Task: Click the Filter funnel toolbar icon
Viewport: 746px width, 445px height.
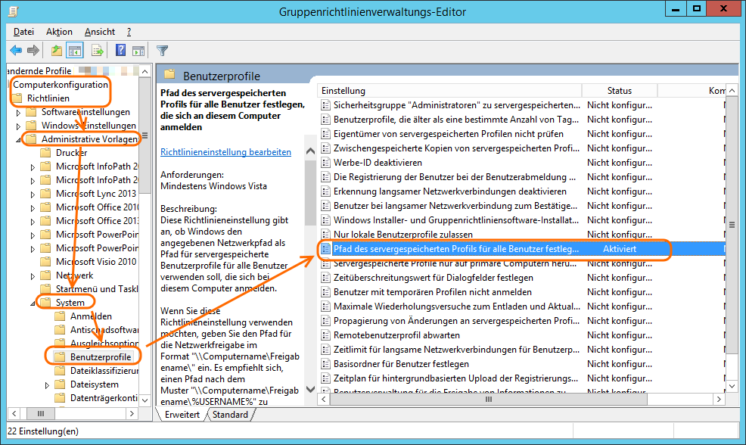Action: 162,51
